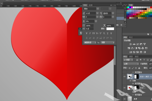Apply faux bold to text

point(86,33)
